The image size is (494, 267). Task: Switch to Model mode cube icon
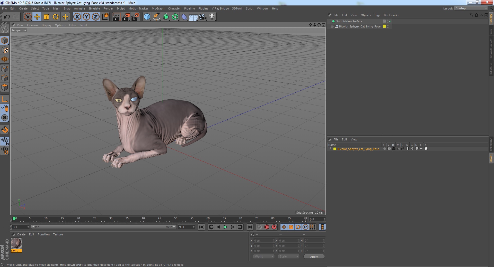[5, 41]
